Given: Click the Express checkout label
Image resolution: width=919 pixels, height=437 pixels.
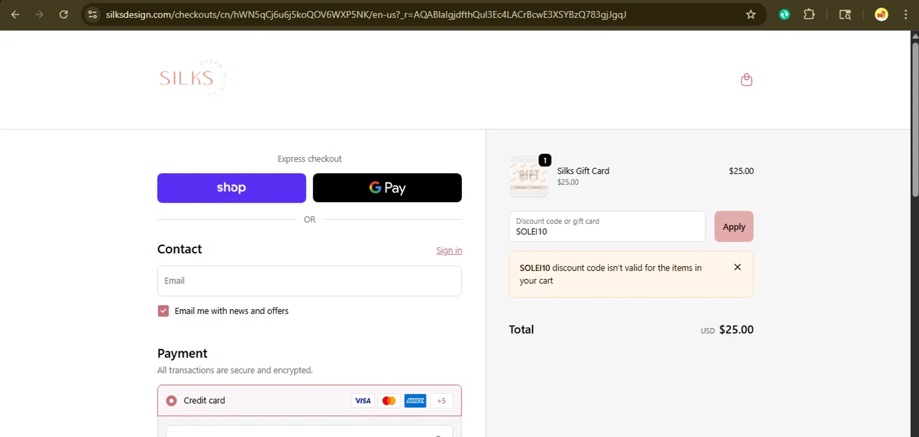Looking at the screenshot, I should pos(309,159).
